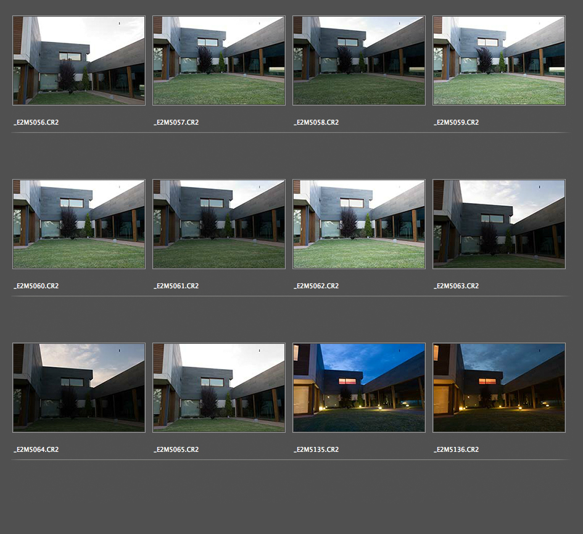
Task: Click the _E2M5136.CR2 night thumbnail
Action: point(499,388)
